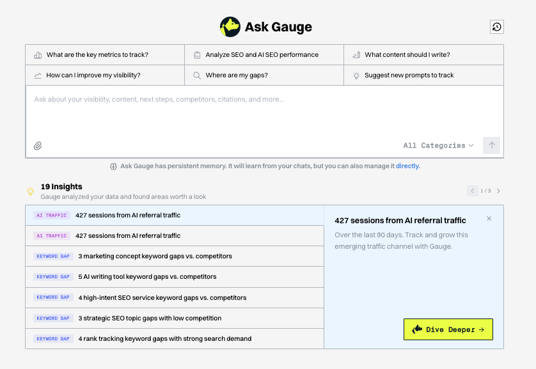The height and width of the screenshot is (369, 536).
Task: Click the writing icon beside What content
Action: [x=356, y=55]
